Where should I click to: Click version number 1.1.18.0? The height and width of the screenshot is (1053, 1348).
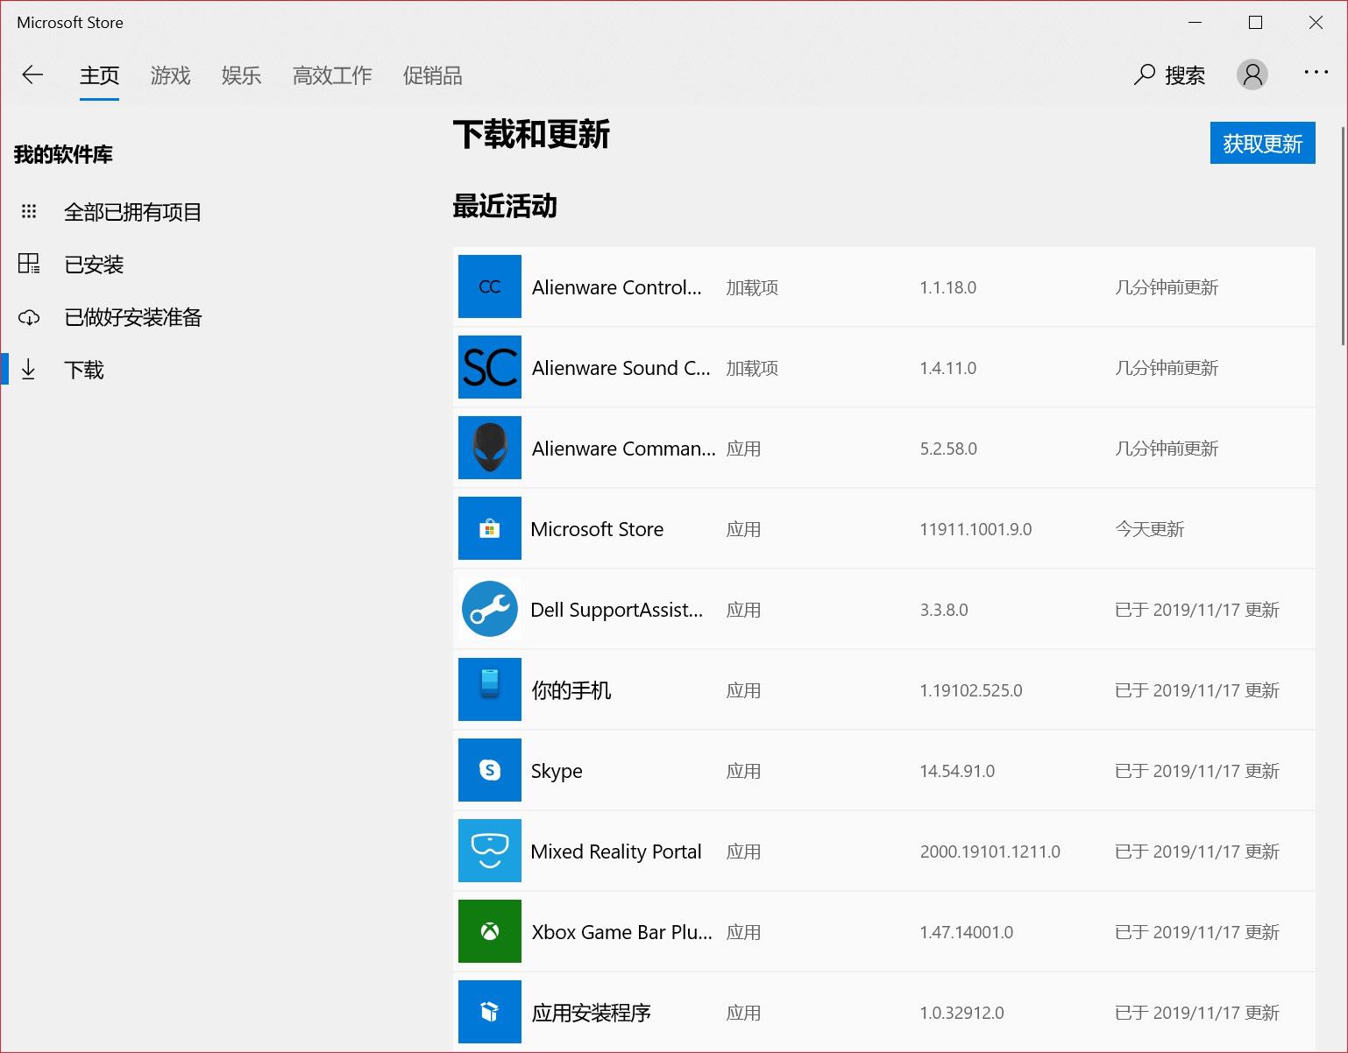click(948, 287)
